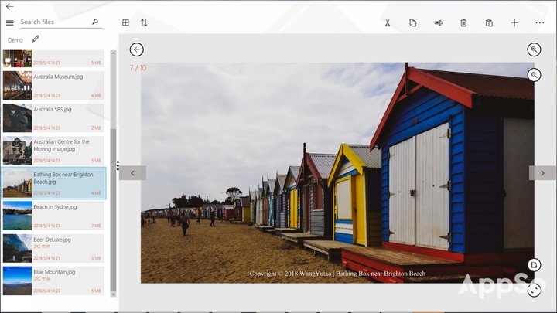Image resolution: width=557 pixels, height=313 pixels.
Task: Click the cut (scissors) toolbar icon
Action: 388,22
